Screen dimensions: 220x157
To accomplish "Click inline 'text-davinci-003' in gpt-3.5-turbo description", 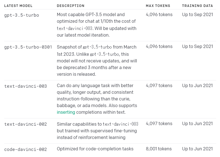I will click(74, 28).
